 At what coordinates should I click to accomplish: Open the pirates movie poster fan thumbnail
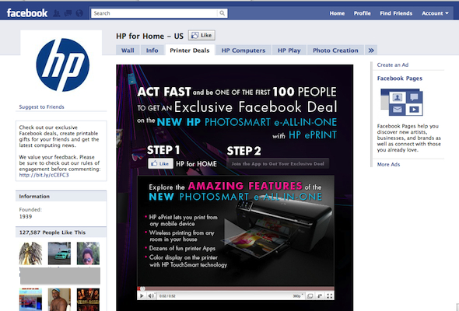(88, 299)
